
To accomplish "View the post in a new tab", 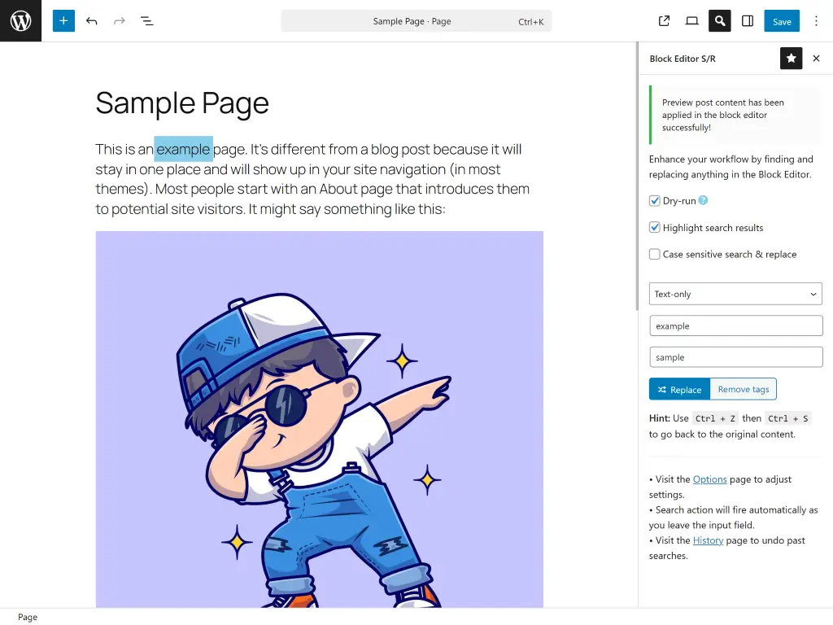I will (x=664, y=20).
